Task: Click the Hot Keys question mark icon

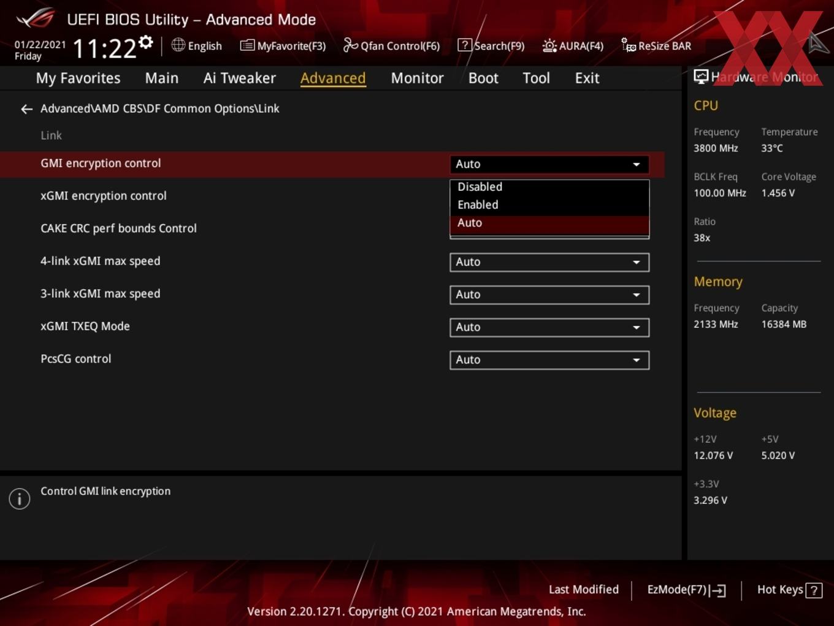Action: point(814,590)
